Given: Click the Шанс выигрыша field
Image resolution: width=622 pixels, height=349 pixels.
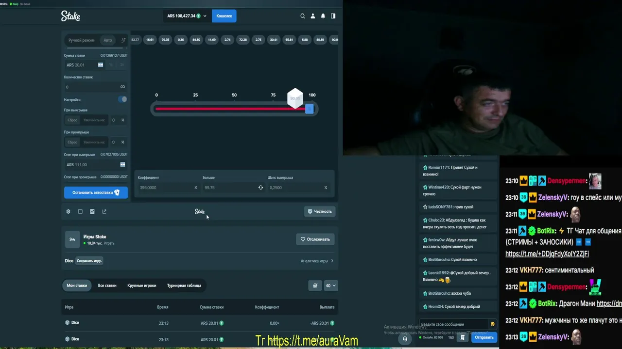Looking at the screenshot, I should (x=299, y=188).
